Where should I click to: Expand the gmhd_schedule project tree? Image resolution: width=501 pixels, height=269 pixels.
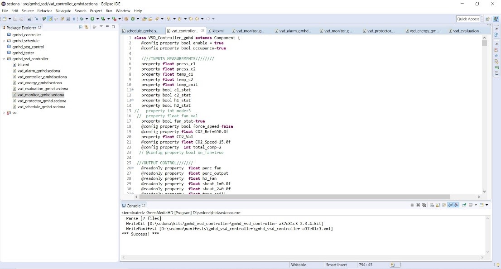coord(4,41)
